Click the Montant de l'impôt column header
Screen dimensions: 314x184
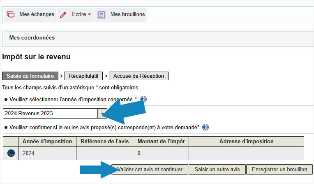click(x=161, y=142)
